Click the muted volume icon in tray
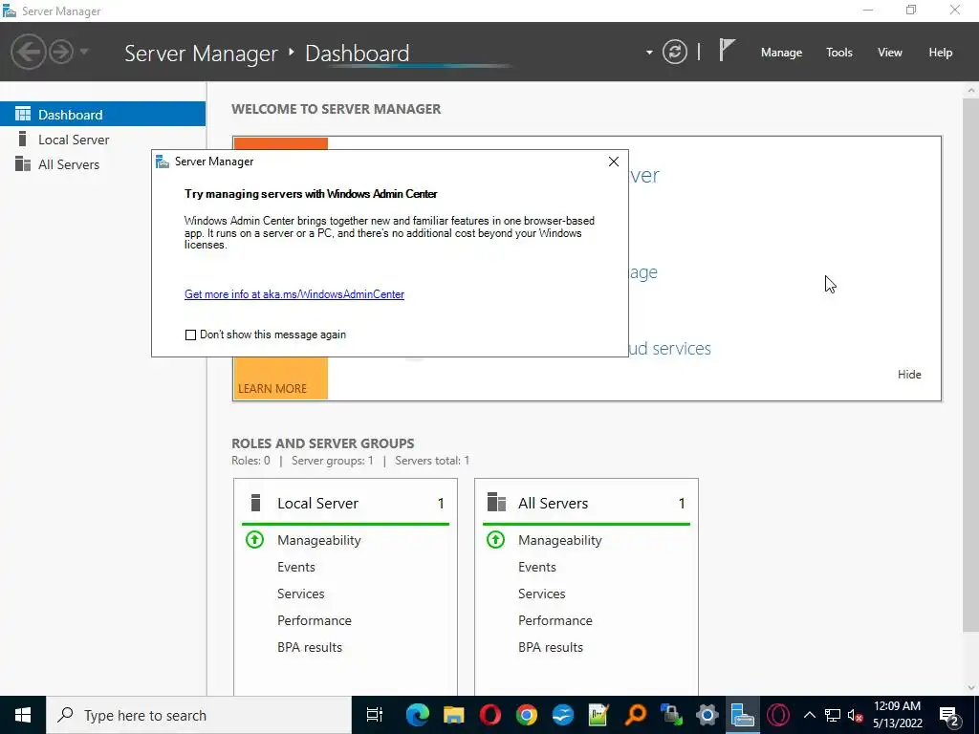 coord(855,715)
